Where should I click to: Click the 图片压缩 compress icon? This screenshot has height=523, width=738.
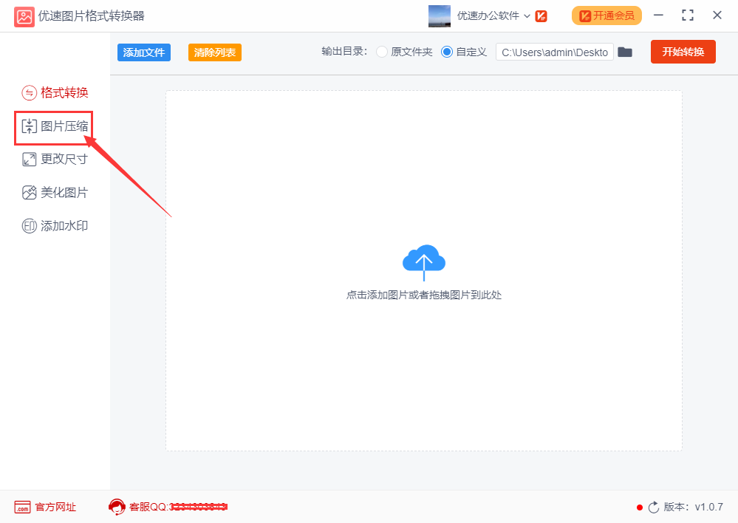[30, 126]
